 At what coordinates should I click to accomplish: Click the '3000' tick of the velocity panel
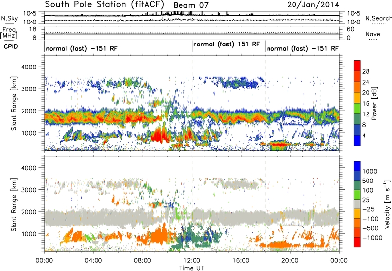click(29, 190)
